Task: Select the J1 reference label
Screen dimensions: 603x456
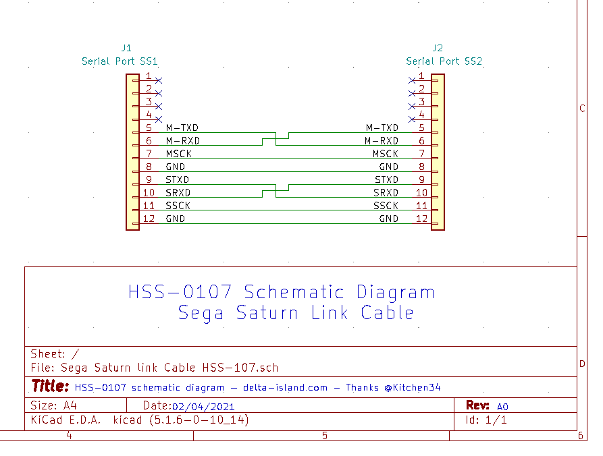Action: (126, 48)
